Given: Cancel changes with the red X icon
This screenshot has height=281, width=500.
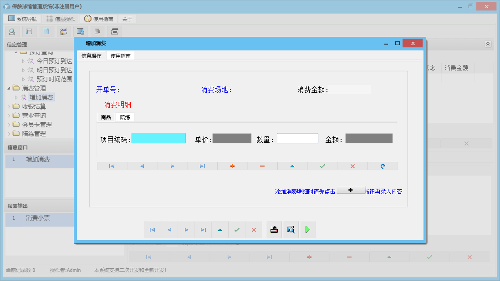Looking at the screenshot, I should click(x=352, y=166).
